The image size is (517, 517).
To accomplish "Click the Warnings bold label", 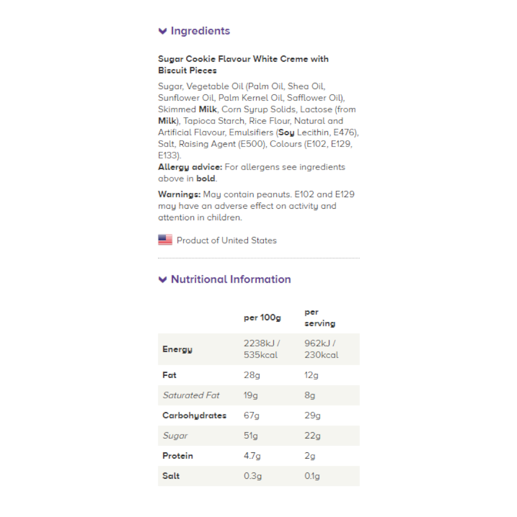I will coord(180,194).
